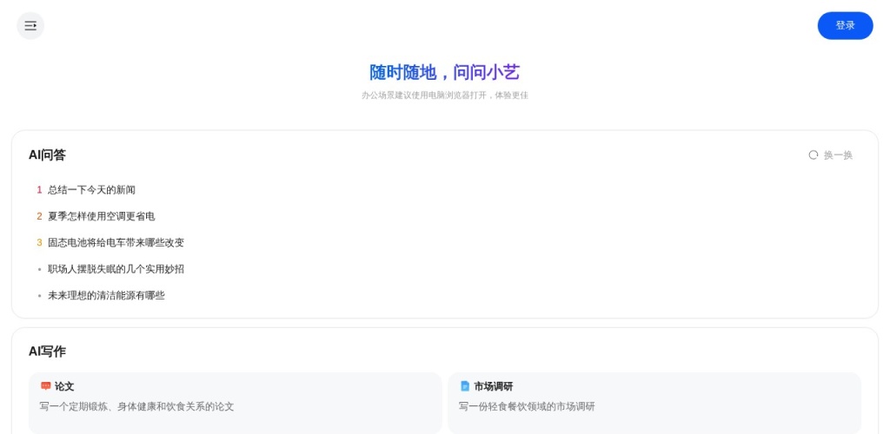Click the prompt 写一份轻食餐饮领域的市场调研
Image resolution: width=890 pixels, height=434 pixels.
pyautogui.click(x=527, y=406)
